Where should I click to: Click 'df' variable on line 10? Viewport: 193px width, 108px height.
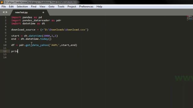pos(13,45)
